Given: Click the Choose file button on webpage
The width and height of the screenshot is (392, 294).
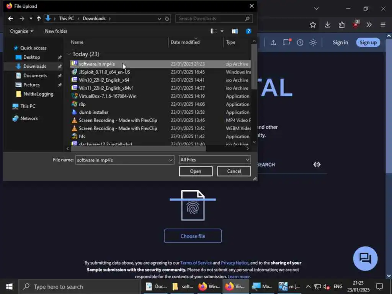Looking at the screenshot, I should (193, 236).
